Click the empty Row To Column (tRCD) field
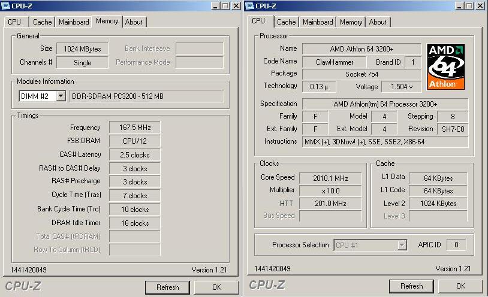This screenshot has height=297, width=488. (x=135, y=250)
